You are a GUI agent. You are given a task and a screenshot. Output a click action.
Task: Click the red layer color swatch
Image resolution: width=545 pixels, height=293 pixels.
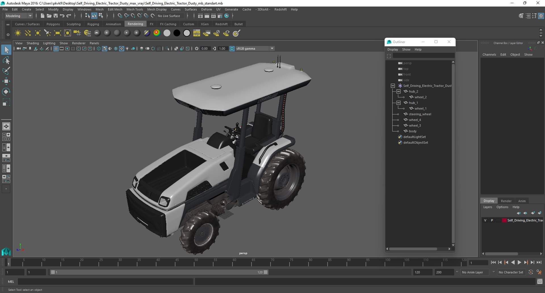(504, 220)
